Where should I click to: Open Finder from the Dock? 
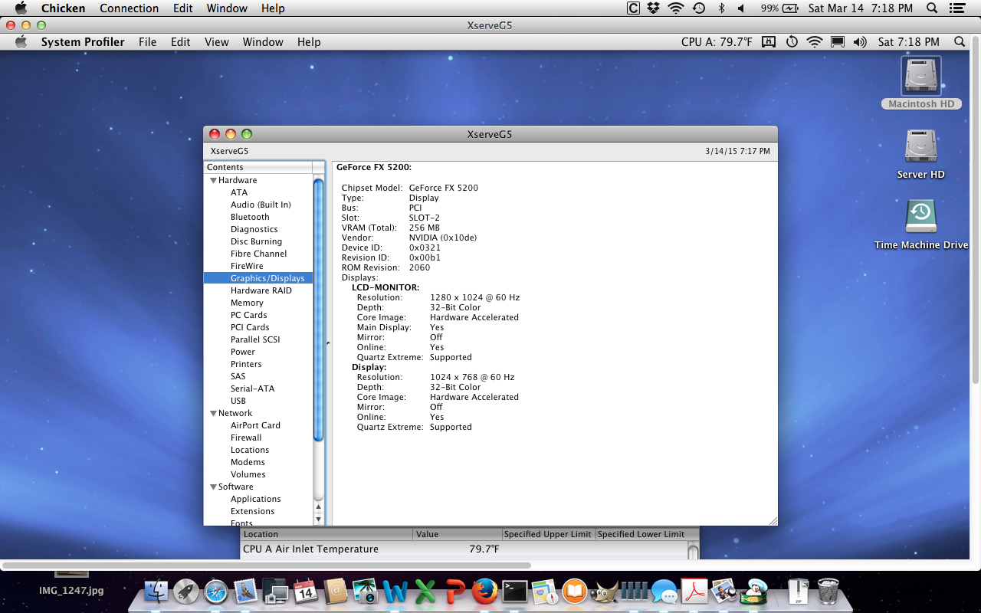tap(156, 592)
